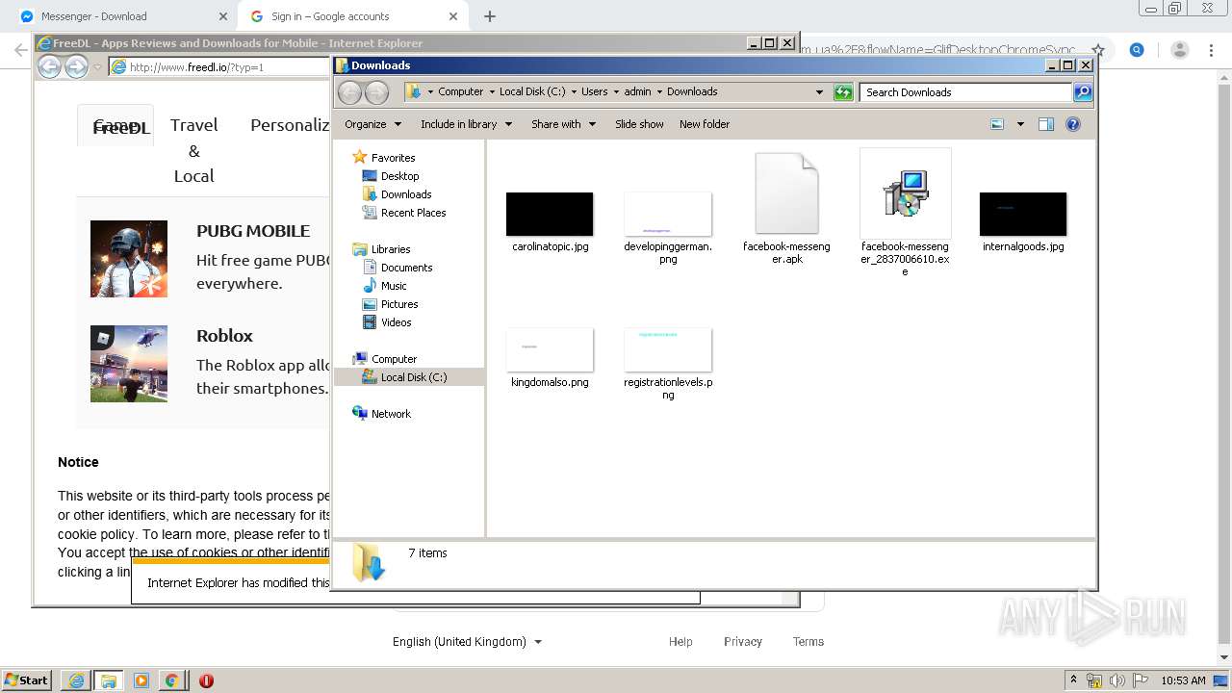This screenshot has width=1232, height=693.
Task: Show hidden system tray icons
Action: tap(1074, 680)
